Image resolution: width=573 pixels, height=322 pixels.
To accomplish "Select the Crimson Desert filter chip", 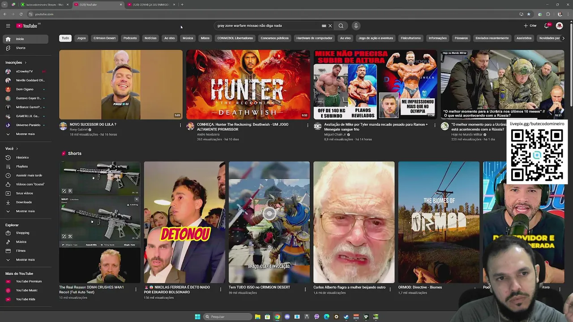I will 104,38.
